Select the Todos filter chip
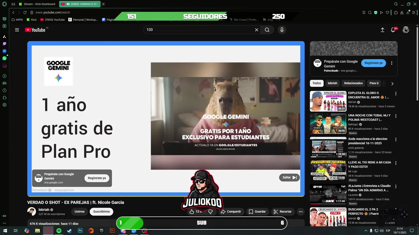The width and height of the screenshot is (419, 235). 317,83
